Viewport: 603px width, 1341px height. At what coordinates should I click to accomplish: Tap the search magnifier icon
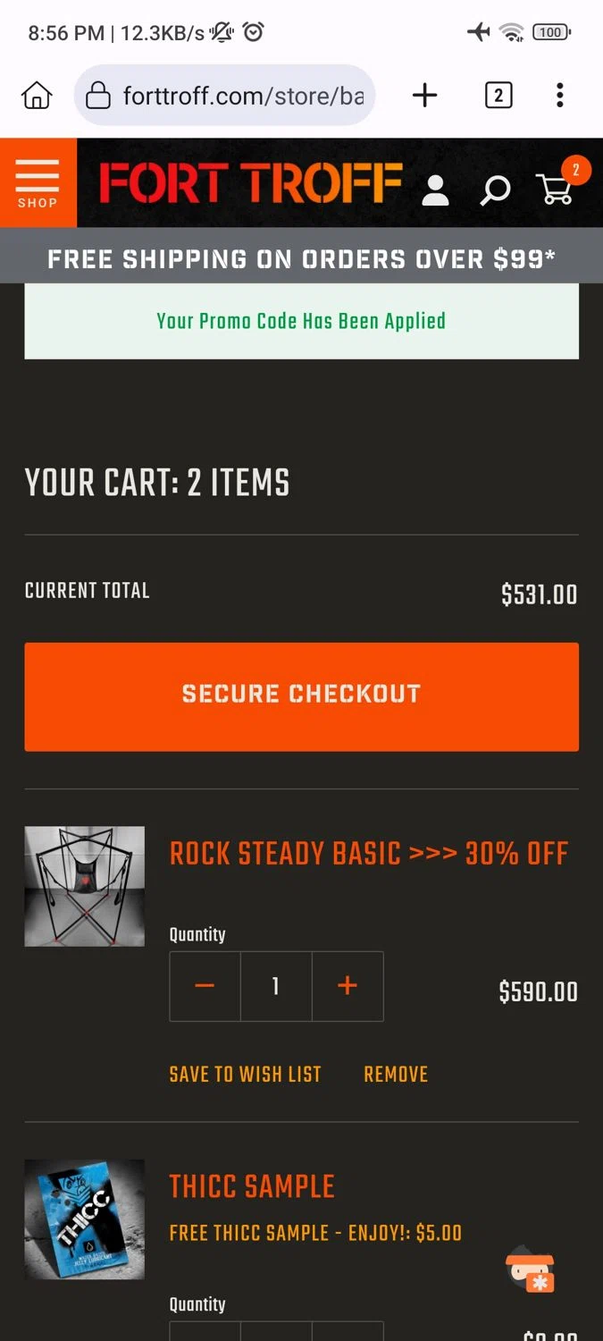tap(495, 190)
